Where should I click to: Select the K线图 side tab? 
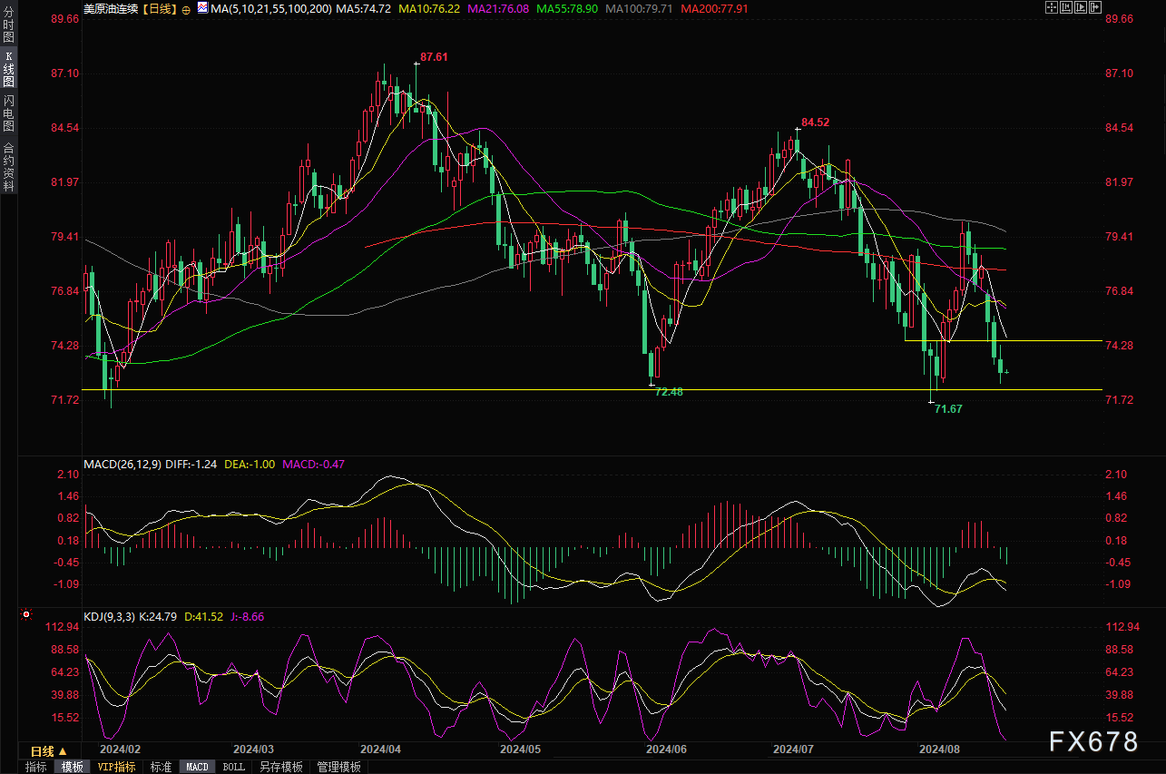pos(9,69)
